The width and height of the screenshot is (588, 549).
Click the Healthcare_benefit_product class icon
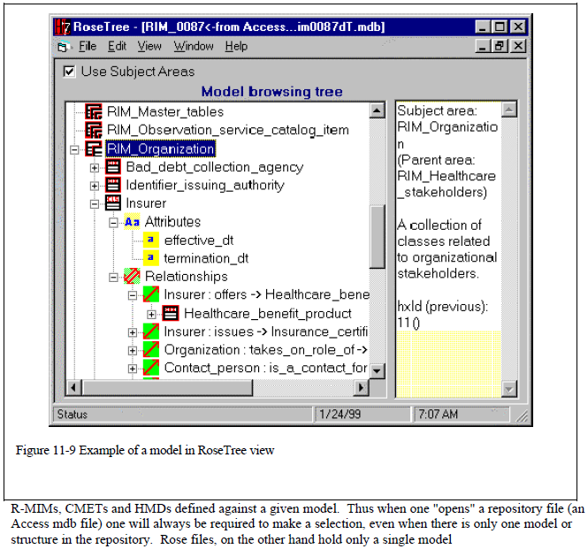(x=171, y=314)
